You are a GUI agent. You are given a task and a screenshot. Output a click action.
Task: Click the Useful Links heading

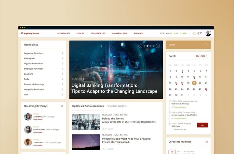(x=31, y=45)
